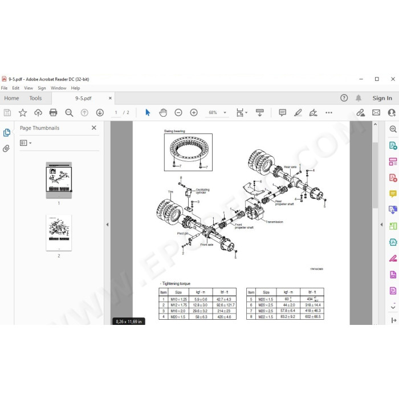Open the Sign menu
This screenshot has width=399, height=399.
coord(42,88)
